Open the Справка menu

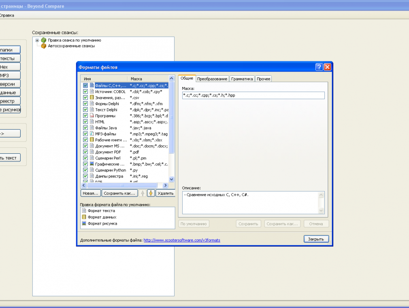[6, 15]
